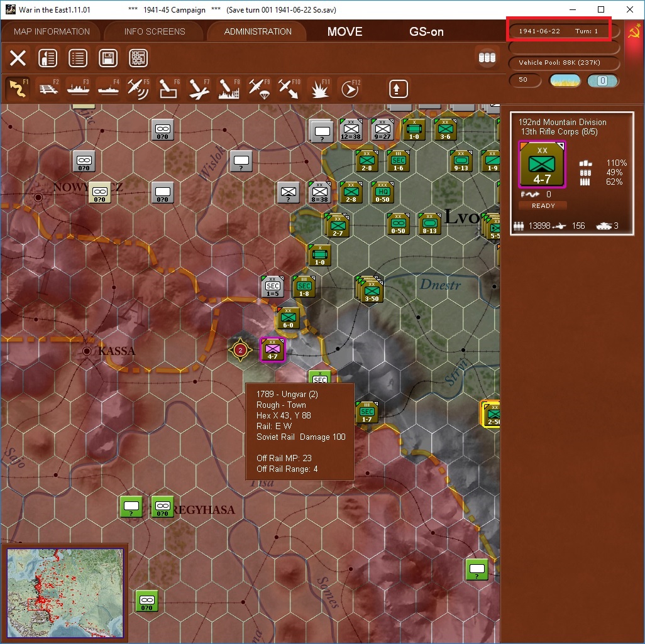Image resolution: width=645 pixels, height=644 pixels.
Task: Select the gray SEC 1=5 enemy unit
Action: (x=273, y=287)
